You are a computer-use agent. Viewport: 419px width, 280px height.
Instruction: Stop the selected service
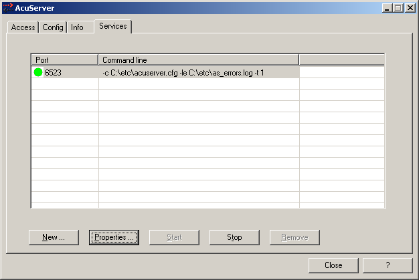tap(234, 237)
